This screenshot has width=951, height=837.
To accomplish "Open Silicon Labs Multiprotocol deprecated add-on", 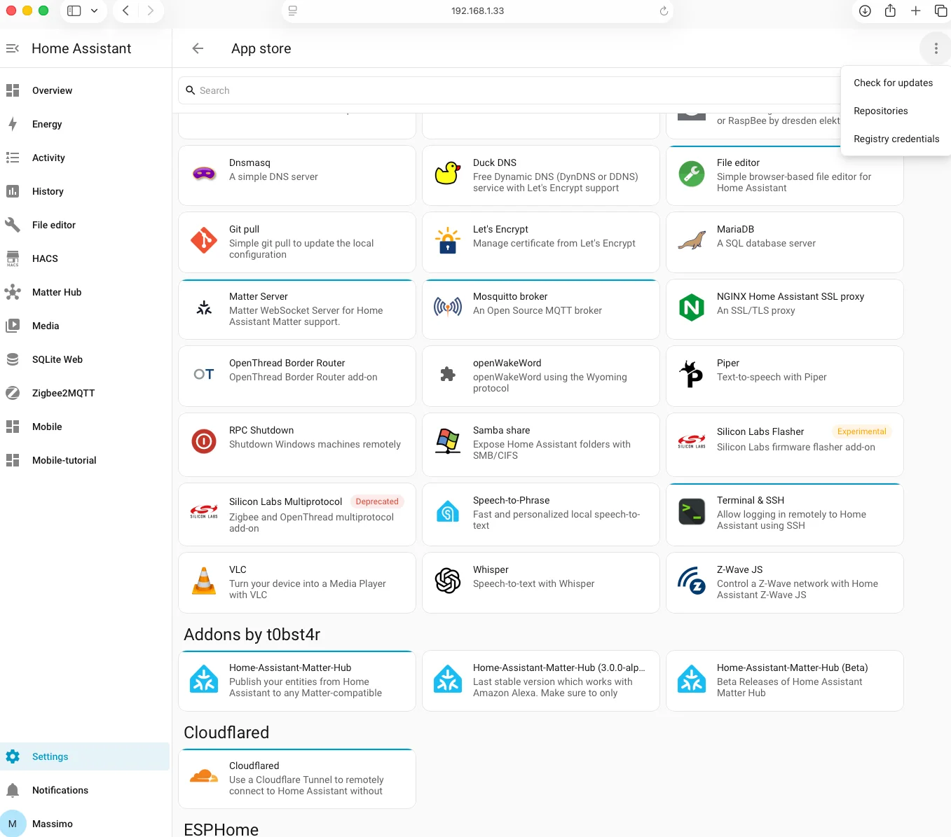I will point(297,514).
